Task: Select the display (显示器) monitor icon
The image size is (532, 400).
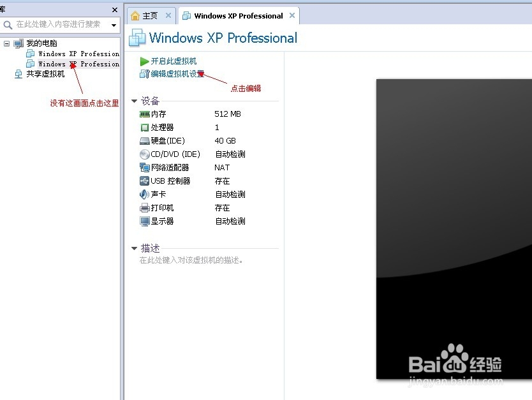Action: click(x=145, y=221)
